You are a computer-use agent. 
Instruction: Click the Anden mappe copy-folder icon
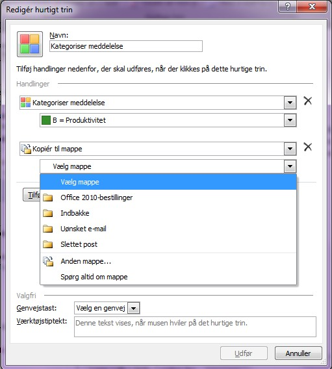(48, 261)
